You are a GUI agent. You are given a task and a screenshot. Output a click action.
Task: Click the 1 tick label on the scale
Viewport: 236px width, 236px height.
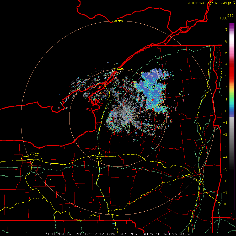click(226, 99)
